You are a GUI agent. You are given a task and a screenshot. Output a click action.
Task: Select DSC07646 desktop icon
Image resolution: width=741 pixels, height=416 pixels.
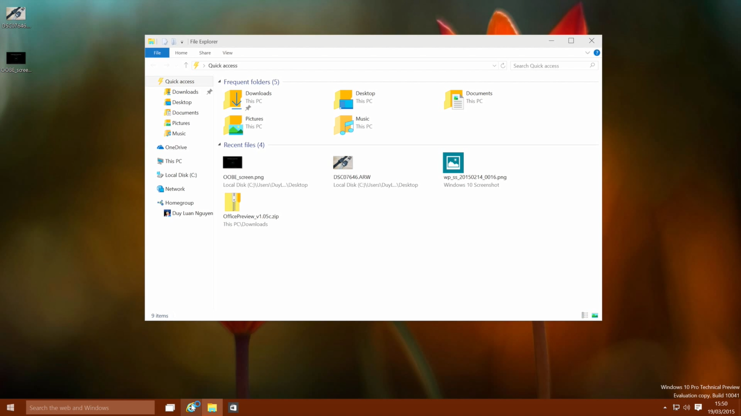16,17
